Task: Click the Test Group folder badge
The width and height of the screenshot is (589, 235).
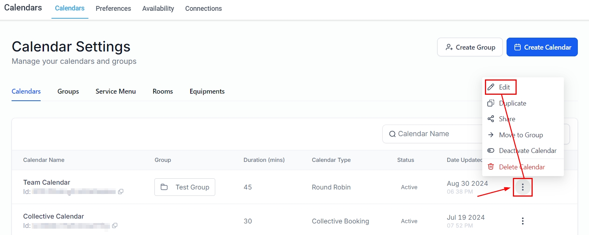Action: click(x=185, y=187)
